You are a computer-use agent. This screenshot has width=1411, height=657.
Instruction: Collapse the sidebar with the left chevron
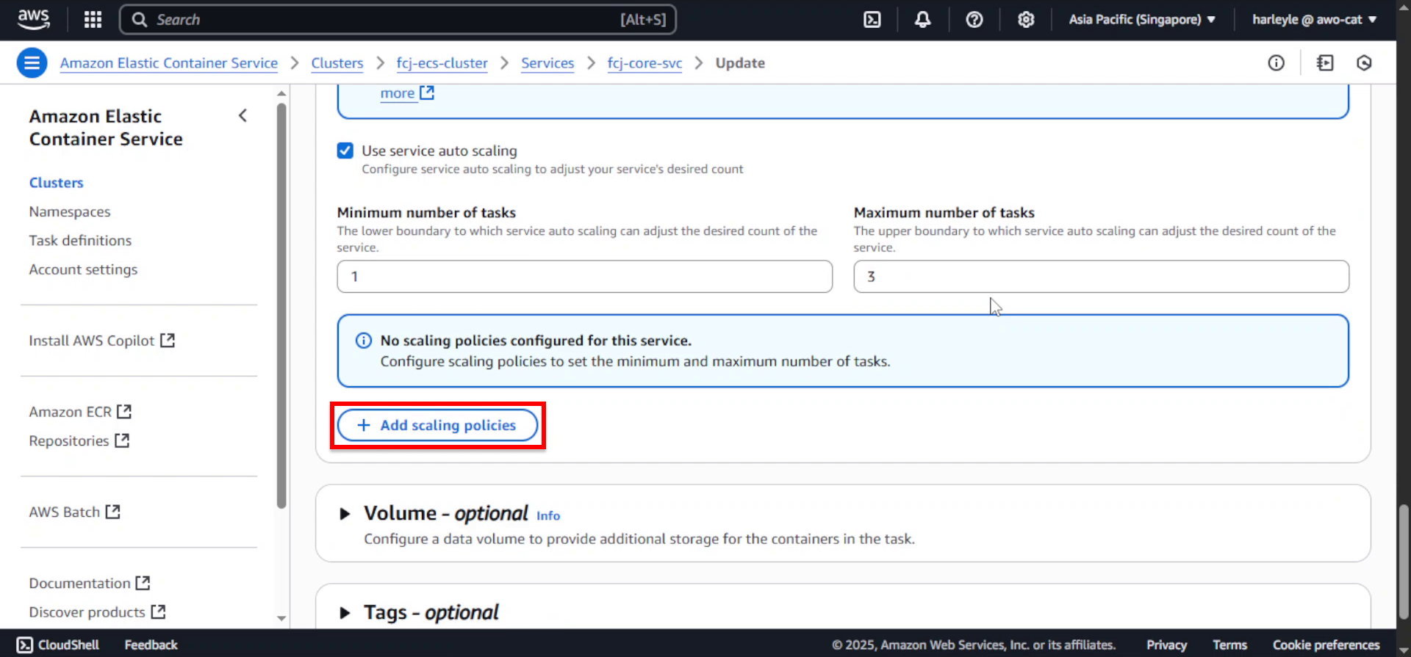(x=243, y=116)
